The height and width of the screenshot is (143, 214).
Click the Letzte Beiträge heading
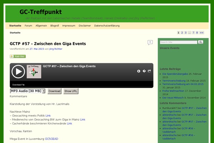[170, 69]
